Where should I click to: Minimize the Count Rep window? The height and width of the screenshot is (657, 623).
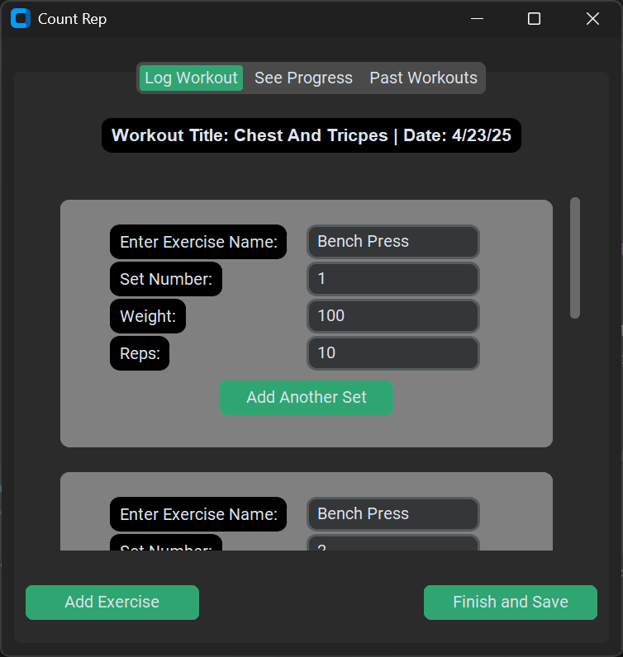tap(476, 18)
